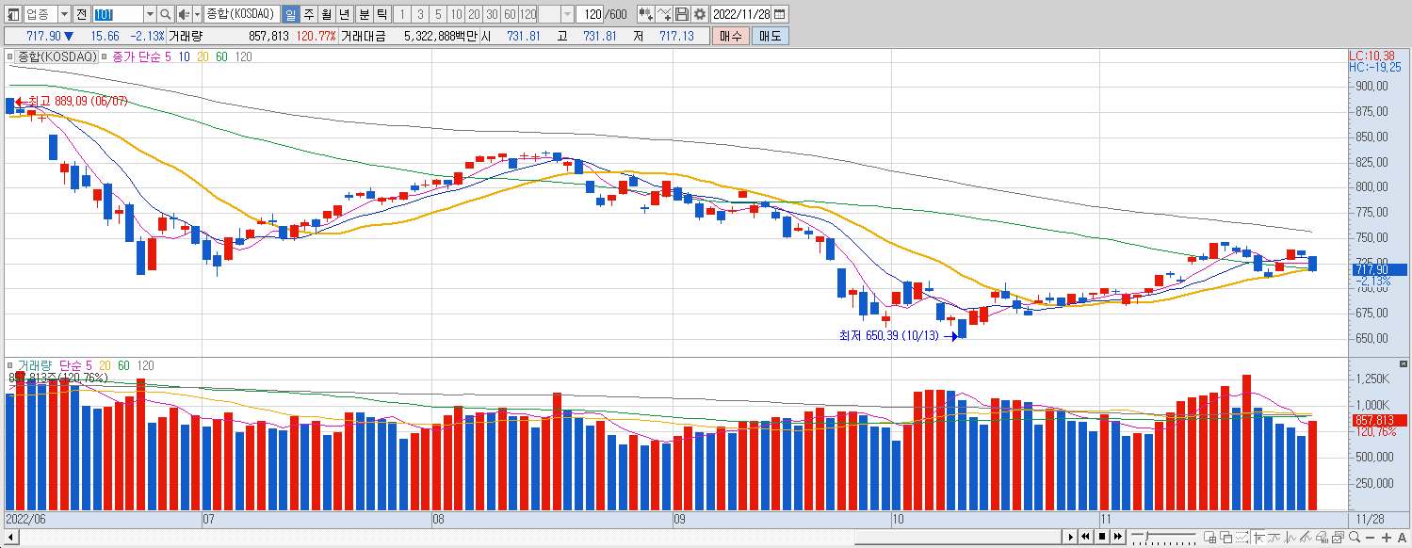Screen dimensions: 1412x548
Task: Toggle the square marker before 거래량 legend
Action: tap(10, 365)
